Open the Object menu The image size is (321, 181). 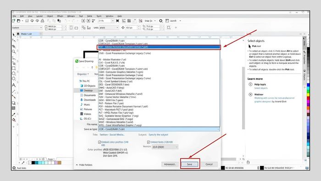coord(50,16)
